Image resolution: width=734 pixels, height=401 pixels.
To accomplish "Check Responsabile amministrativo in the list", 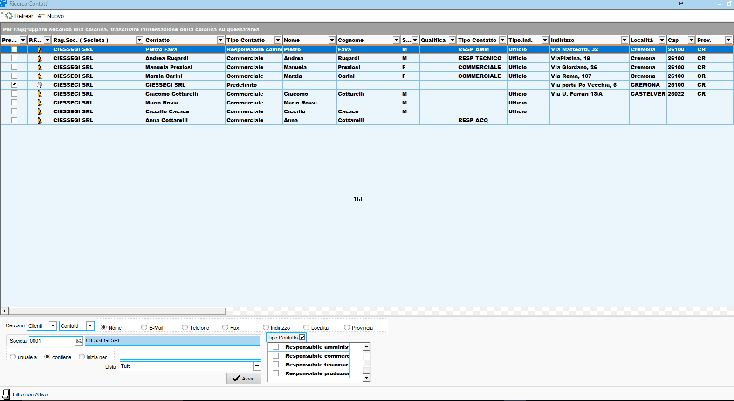I will 276,347.
